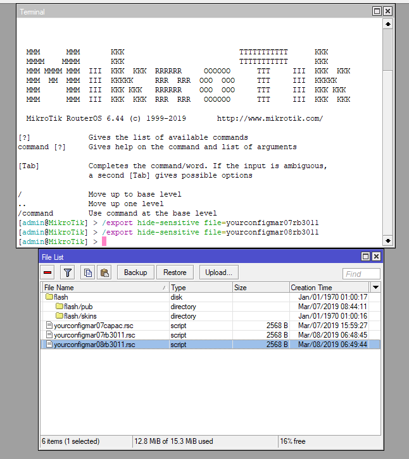Select the flash disk folder row
Screen dimensions: 409x459
coord(210,297)
